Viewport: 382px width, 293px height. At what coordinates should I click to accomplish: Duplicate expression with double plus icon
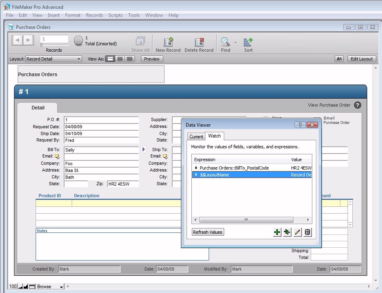287,232
